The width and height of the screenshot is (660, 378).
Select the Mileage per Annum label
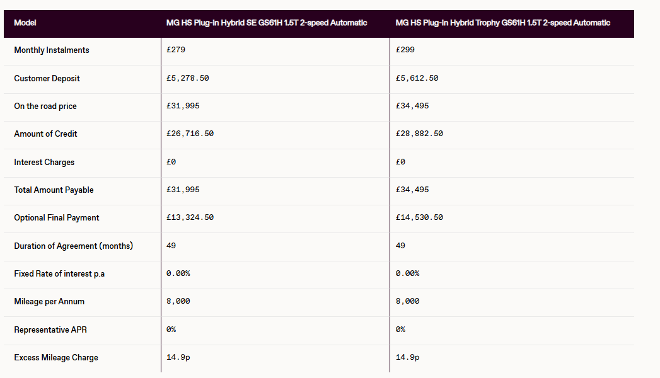(49, 302)
